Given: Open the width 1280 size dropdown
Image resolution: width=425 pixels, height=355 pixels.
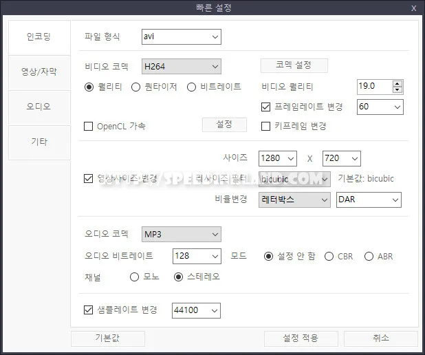Looking at the screenshot, I should tap(278, 158).
